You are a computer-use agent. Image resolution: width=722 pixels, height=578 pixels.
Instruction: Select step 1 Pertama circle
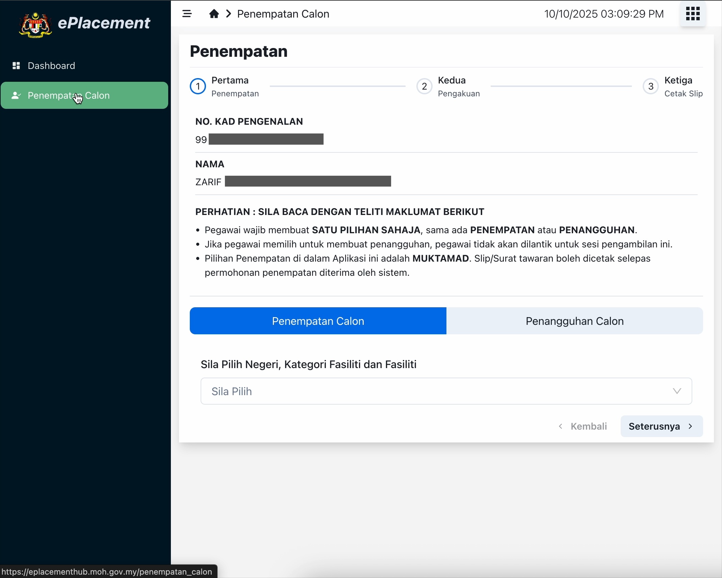198,87
